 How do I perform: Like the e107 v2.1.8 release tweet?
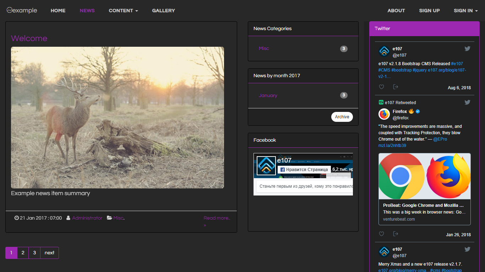381,87
